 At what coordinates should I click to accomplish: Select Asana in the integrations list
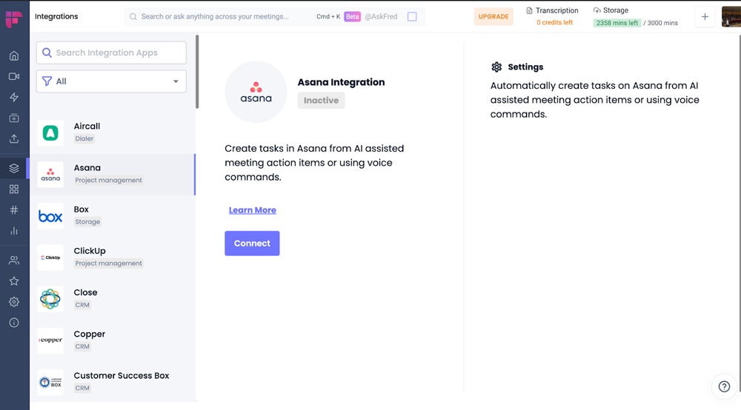tap(113, 175)
